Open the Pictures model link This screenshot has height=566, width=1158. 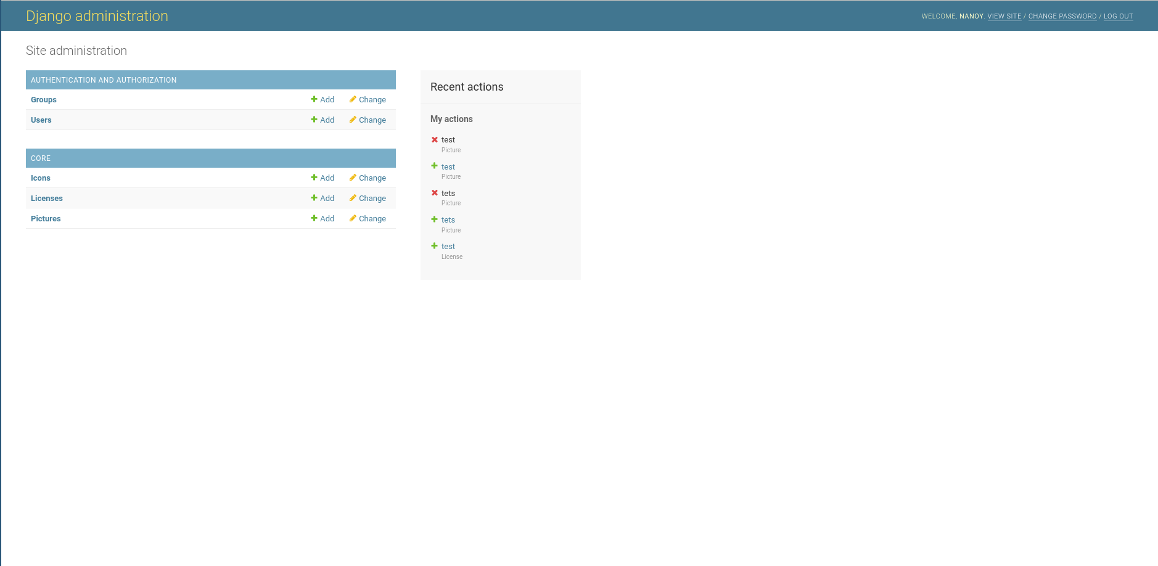point(46,219)
